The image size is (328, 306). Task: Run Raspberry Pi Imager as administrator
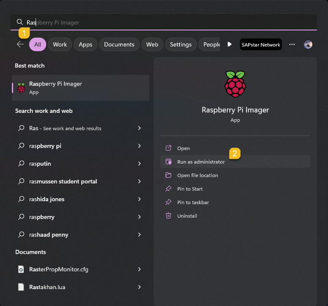pyautogui.click(x=201, y=162)
